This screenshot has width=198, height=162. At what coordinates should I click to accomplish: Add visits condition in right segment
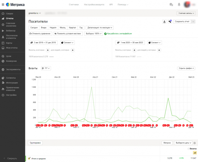[134, 50]
